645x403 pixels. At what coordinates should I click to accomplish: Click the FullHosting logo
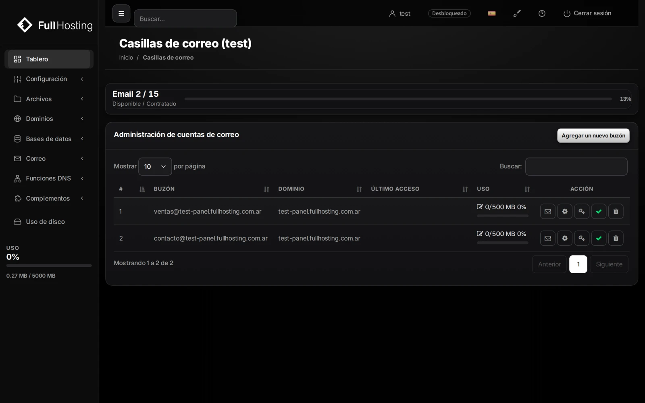tap(55, 25)
